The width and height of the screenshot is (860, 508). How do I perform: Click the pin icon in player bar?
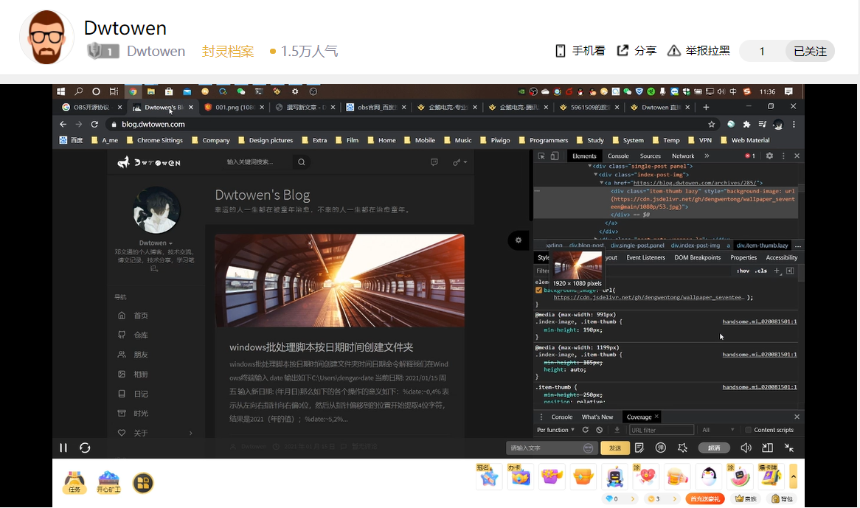682,448
